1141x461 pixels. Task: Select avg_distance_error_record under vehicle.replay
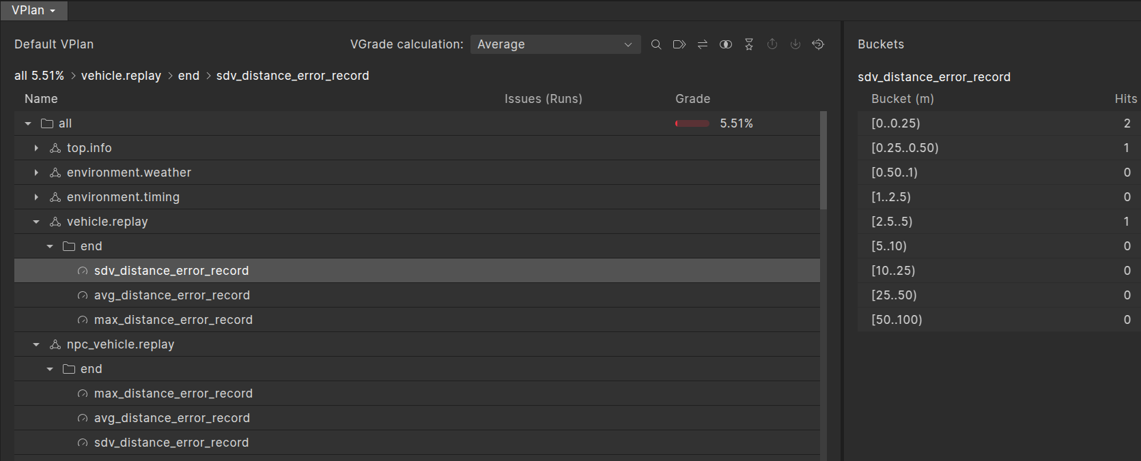pyautogui.click(x=172, y=295)
